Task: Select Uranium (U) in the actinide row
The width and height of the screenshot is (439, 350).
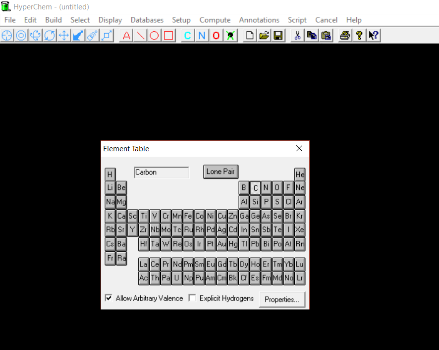Action: click(177, 278)
